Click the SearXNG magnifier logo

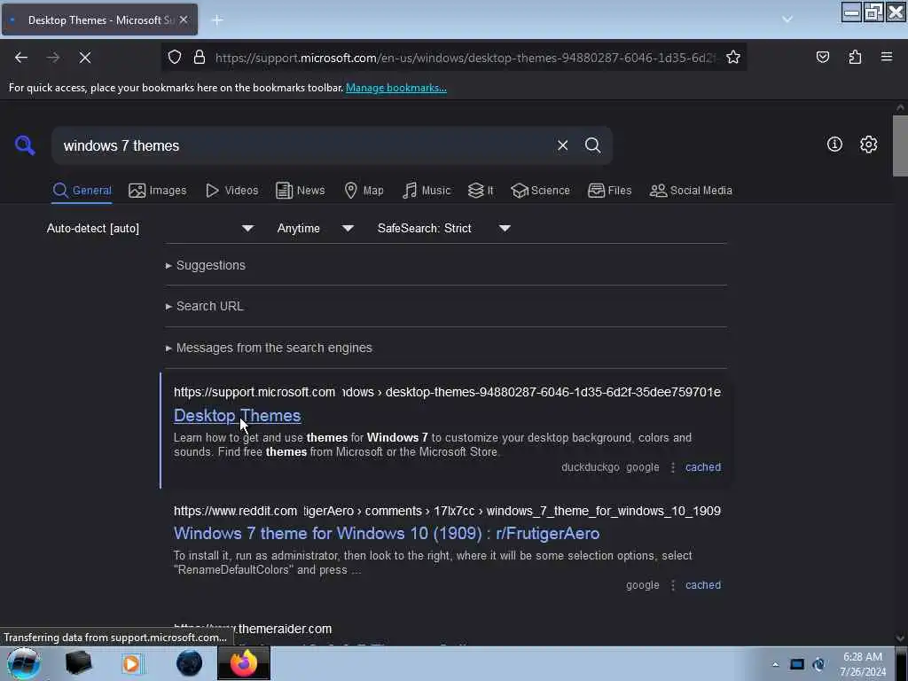coord(25,145)
